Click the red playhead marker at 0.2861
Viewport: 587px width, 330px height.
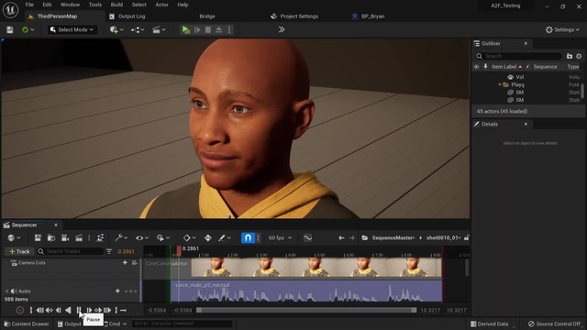pos(179,250)
